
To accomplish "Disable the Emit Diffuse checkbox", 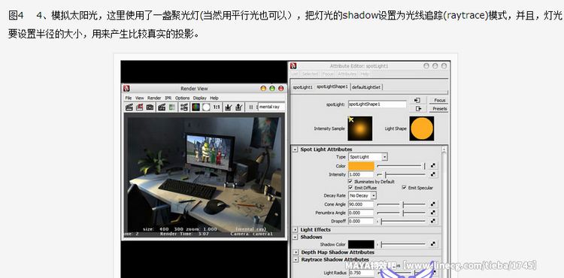I will [350, 188].
